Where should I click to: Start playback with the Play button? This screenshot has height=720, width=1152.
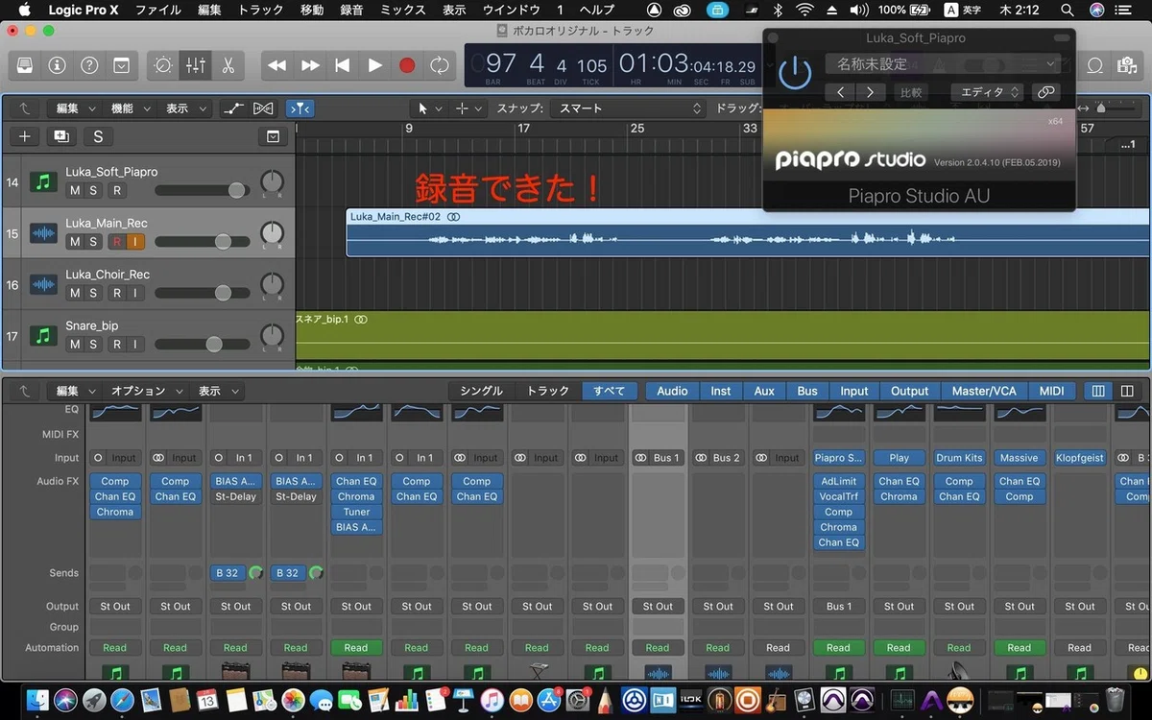374,65
